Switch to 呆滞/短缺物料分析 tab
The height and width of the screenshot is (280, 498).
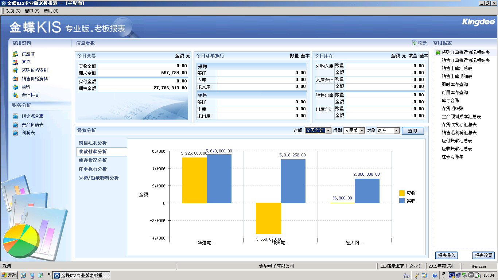click(x=99, y=178)
